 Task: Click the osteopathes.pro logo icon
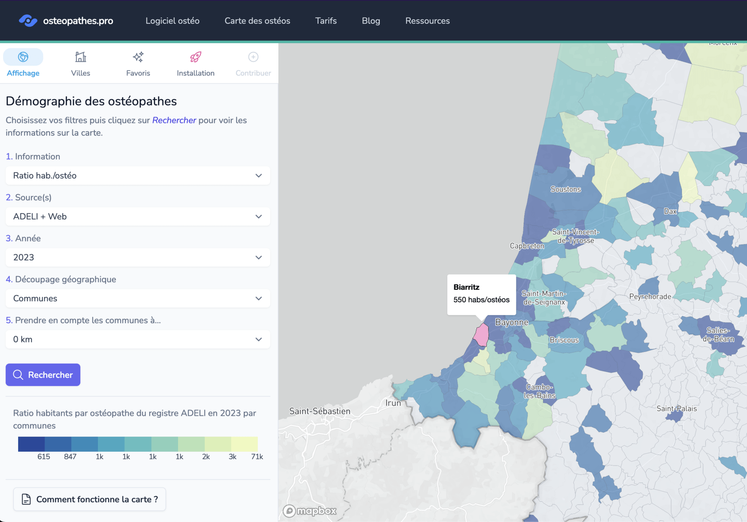pyautogui.click(x=28, y=20)
